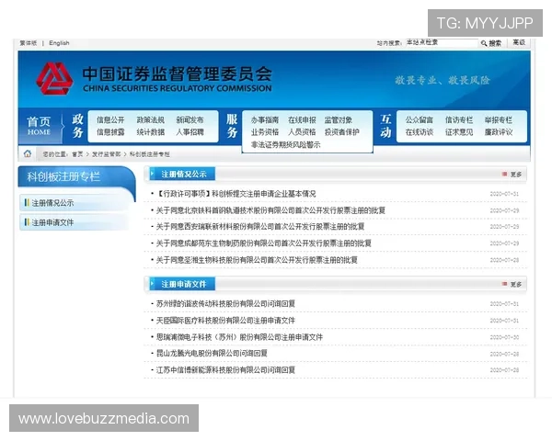The height and width of the screenshot is (441, 552).
Task: Select sidebar item 注册申请文件
Action: coord(52,222)
